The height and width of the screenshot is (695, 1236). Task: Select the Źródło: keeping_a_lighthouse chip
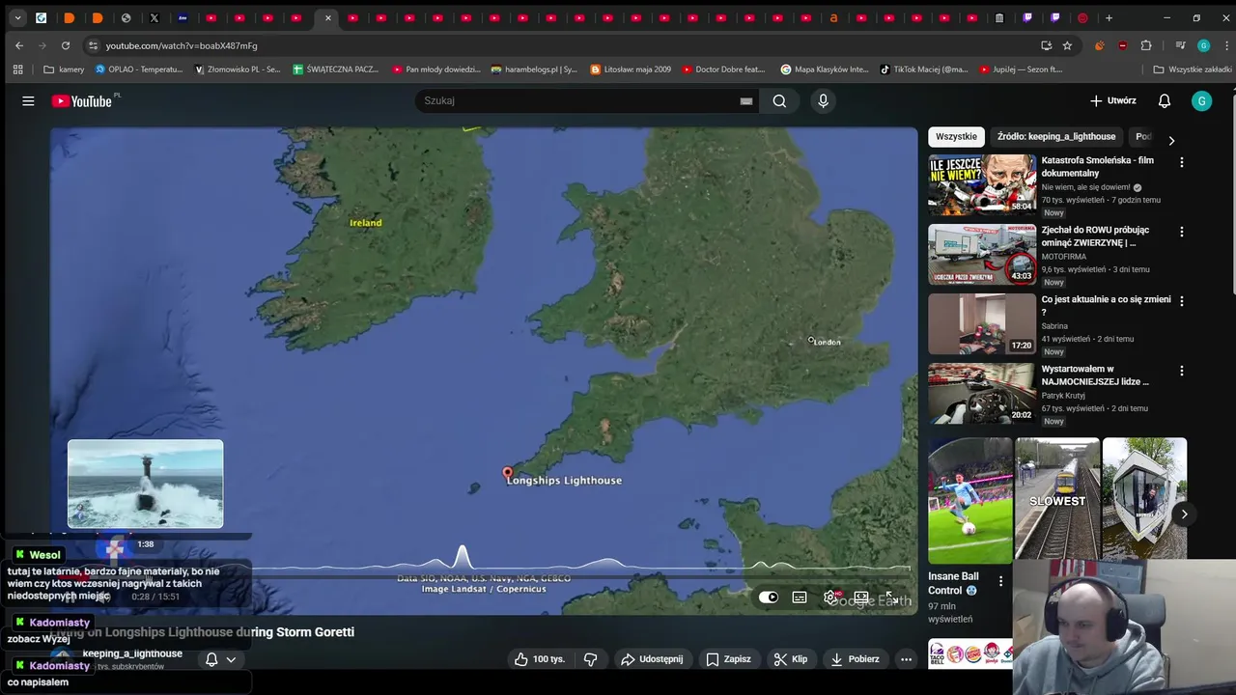point(1056,137)
